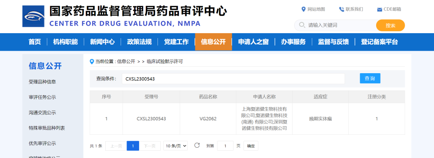The image size is (434, 158).
Task: Open 优先审评公示 sidebar link
Action: [42, 143]
